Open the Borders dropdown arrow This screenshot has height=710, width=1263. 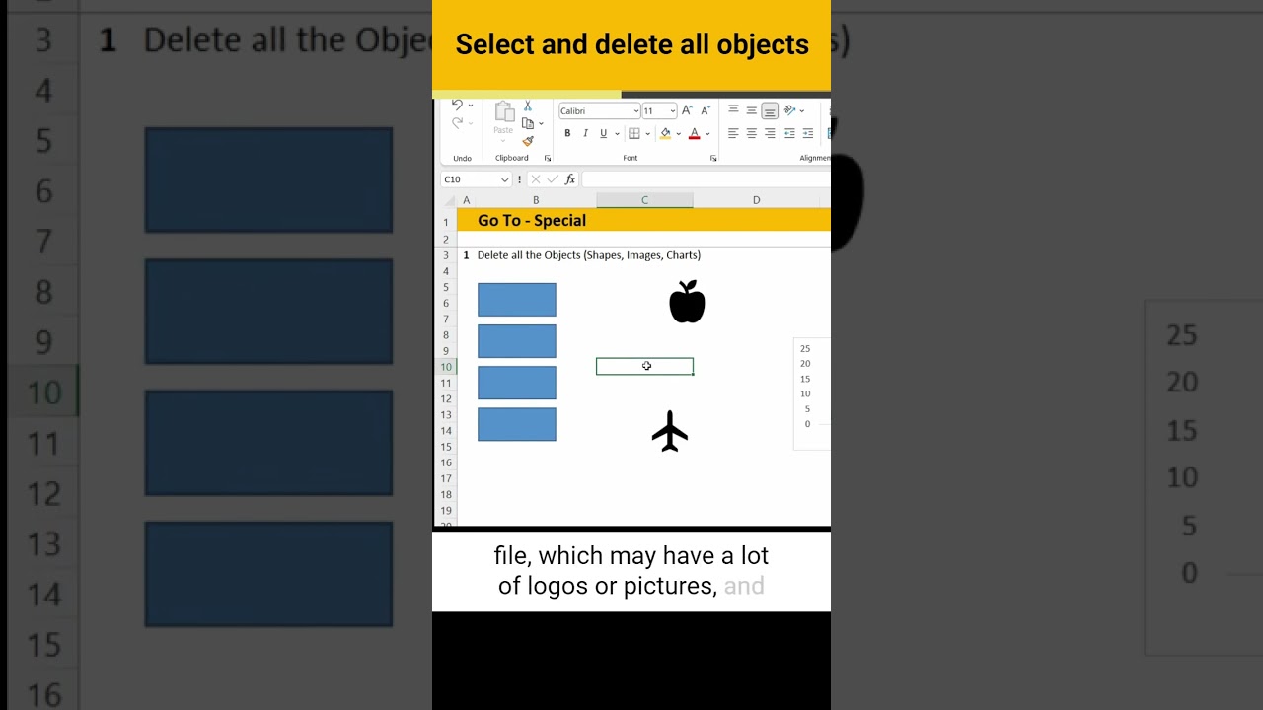point(647,134)
